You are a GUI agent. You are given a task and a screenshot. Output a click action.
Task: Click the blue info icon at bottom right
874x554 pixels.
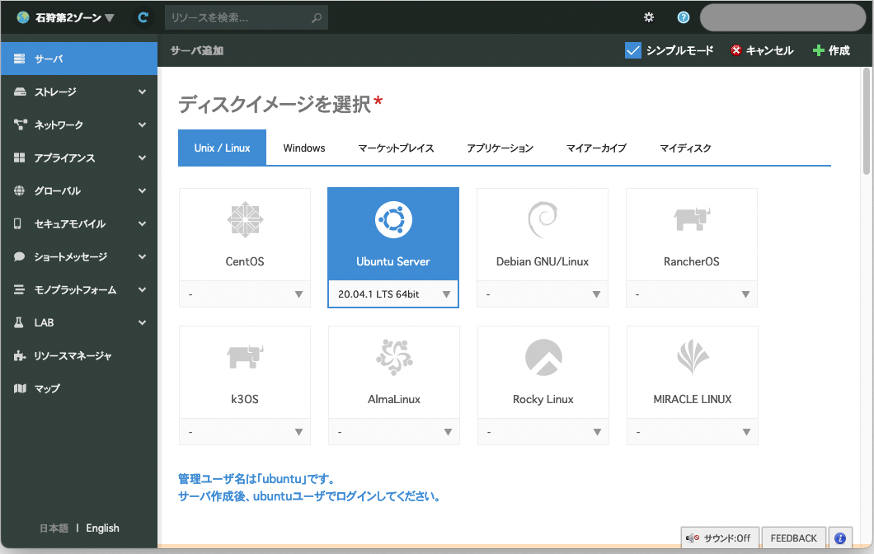840,538
